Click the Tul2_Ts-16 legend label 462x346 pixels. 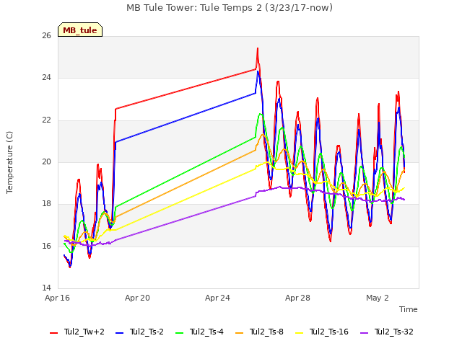(x=329, y=332)
